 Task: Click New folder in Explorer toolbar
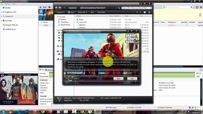pos(101,12)
